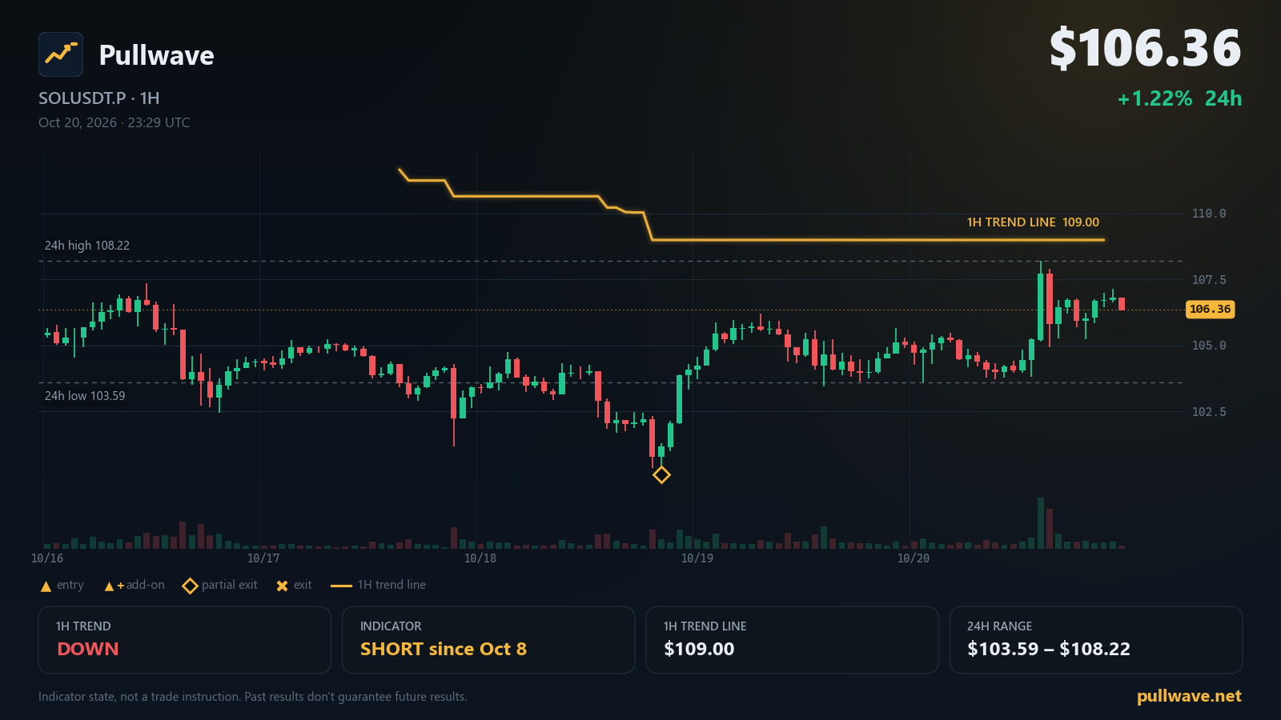
Task: Click the 102.5 price axis label
Action: (1209, 412)
